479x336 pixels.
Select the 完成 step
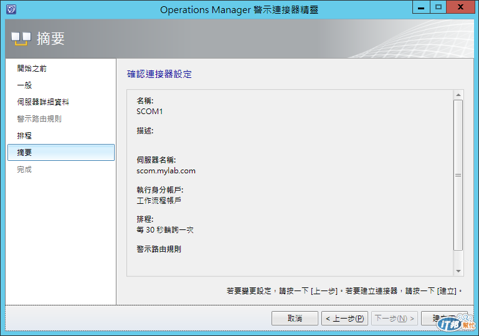[24, 170]
